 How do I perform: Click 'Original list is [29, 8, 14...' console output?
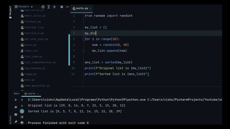[x=77, y=106]
